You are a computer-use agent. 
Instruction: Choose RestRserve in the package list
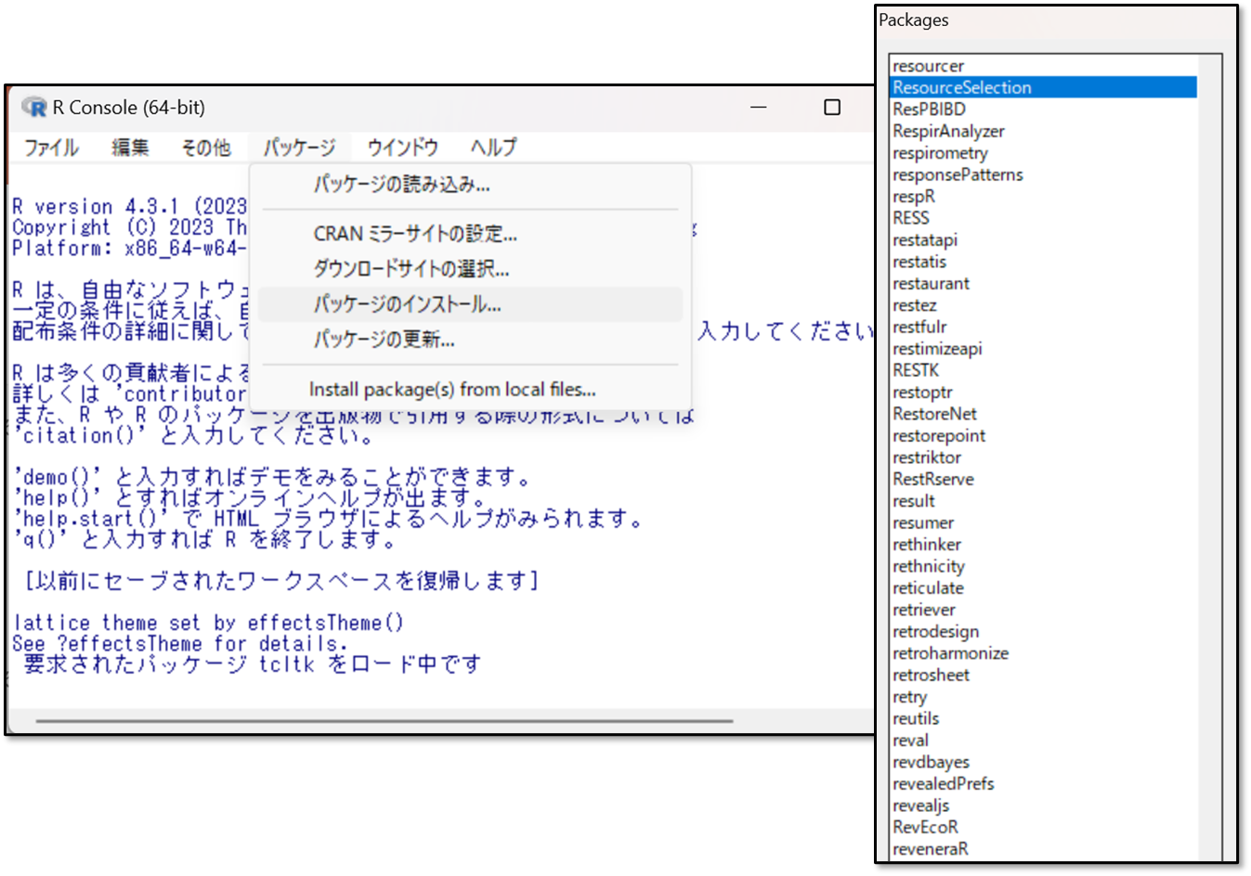[932, 479]
